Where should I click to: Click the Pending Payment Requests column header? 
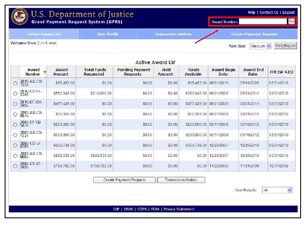(x=133, y=72)
